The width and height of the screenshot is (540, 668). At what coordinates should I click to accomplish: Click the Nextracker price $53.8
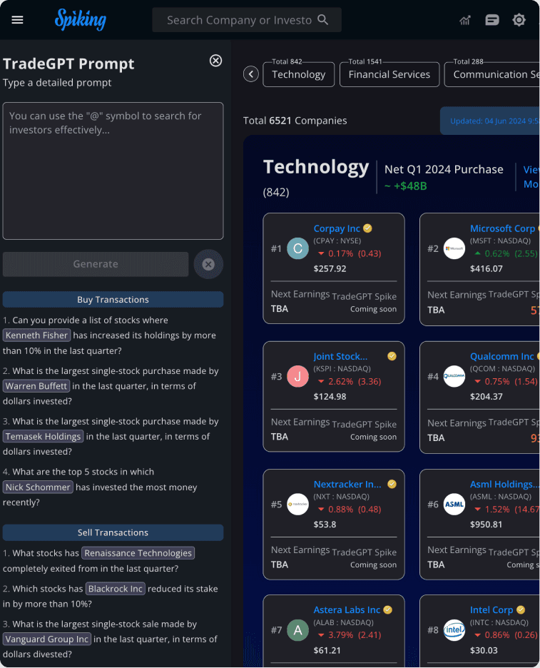click(325, 525)
